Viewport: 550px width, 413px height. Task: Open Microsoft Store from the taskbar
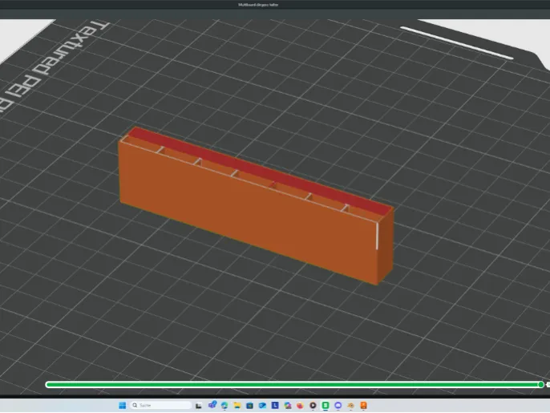(x=250, y=405)
